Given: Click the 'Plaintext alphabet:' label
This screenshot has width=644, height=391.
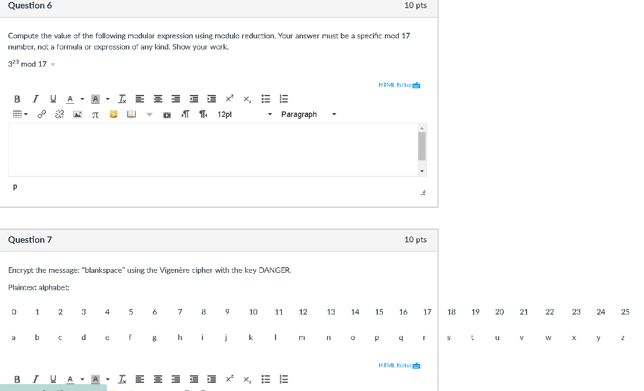Looking at the screenshot, I should pos(38,287).
